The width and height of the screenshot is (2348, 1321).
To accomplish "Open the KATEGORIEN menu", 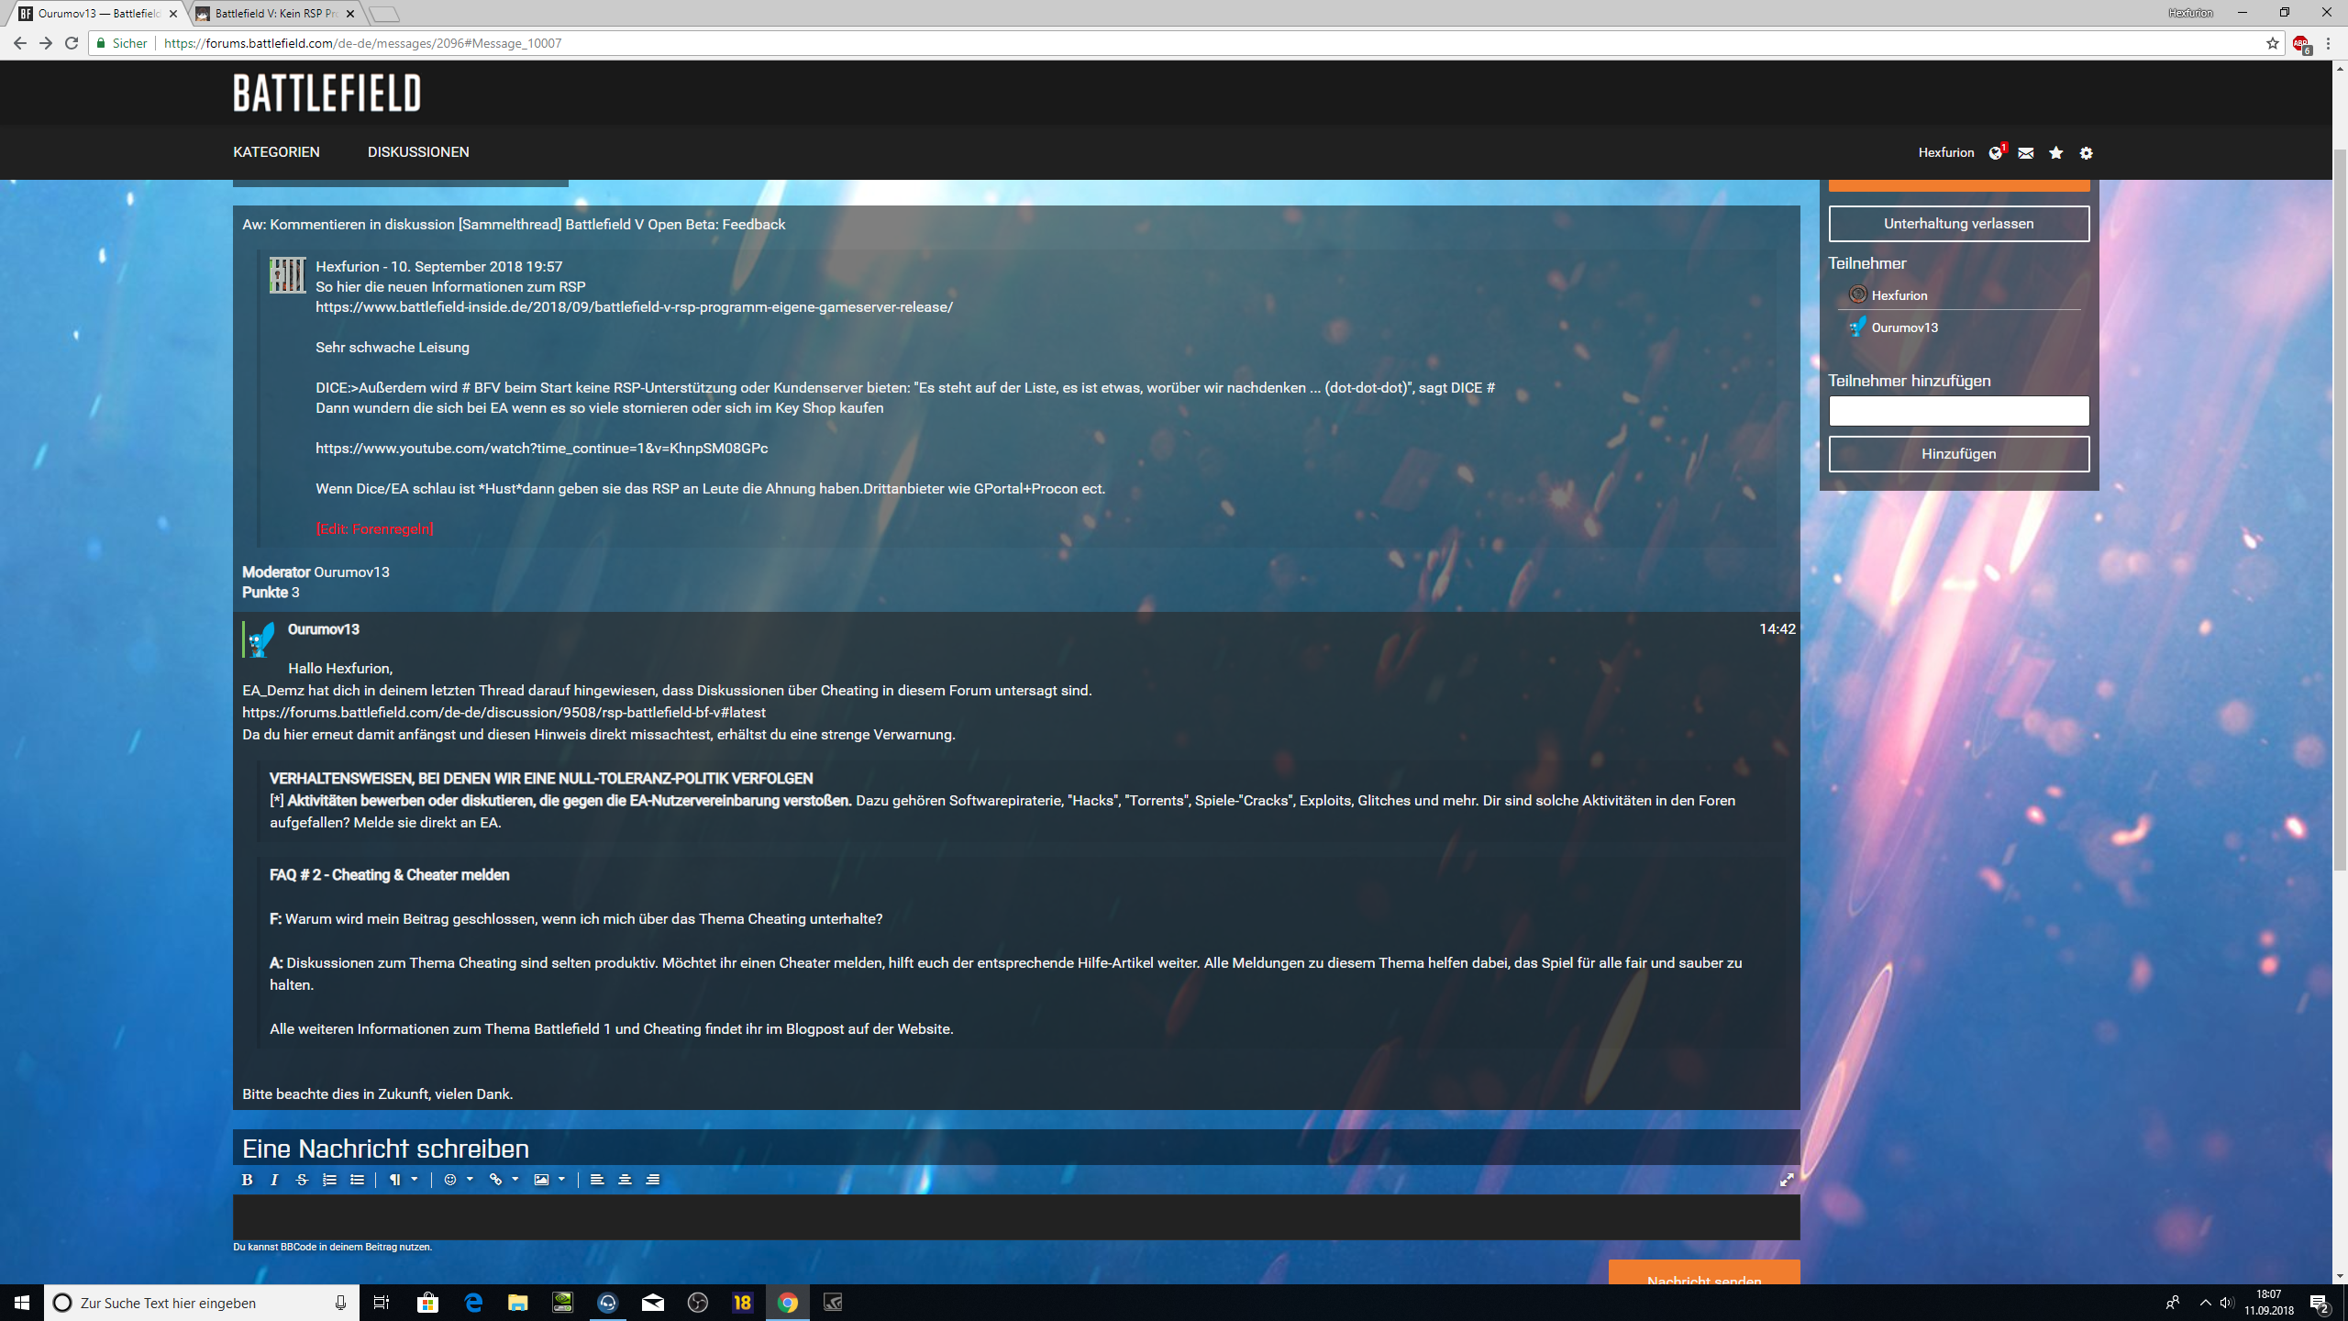I will [x=276, y=152].
